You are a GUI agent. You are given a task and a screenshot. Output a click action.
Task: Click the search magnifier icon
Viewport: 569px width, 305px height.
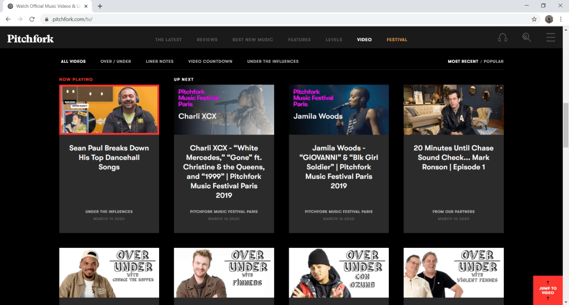[x=526, y=38]
